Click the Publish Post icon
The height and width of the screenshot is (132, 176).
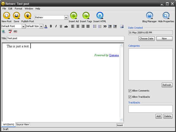pos(28,15)
